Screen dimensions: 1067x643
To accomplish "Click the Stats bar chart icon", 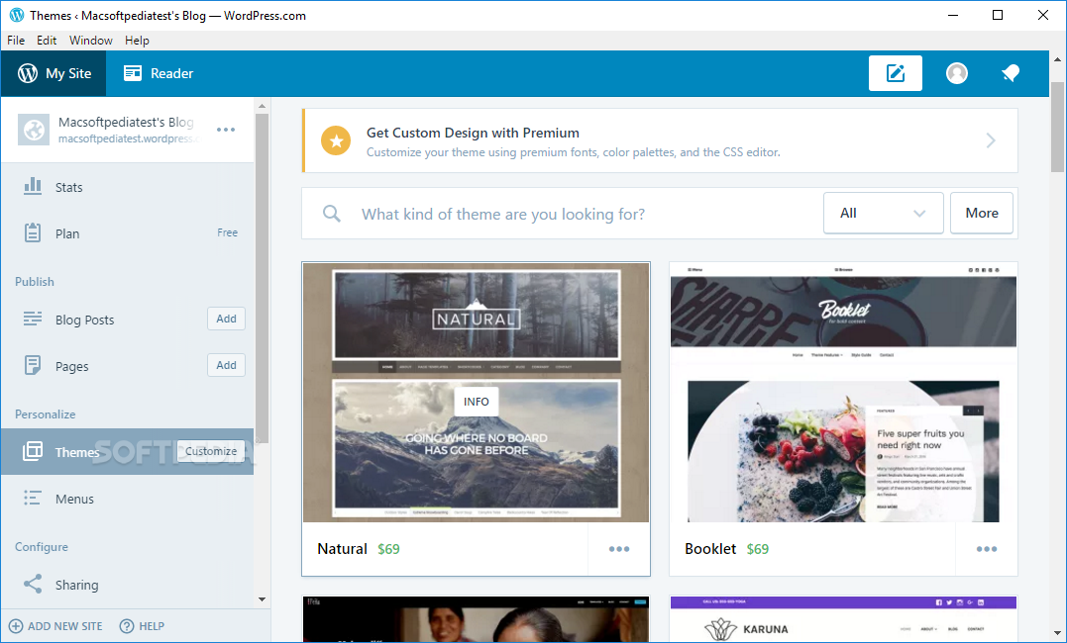I will [x=33, y=186].
